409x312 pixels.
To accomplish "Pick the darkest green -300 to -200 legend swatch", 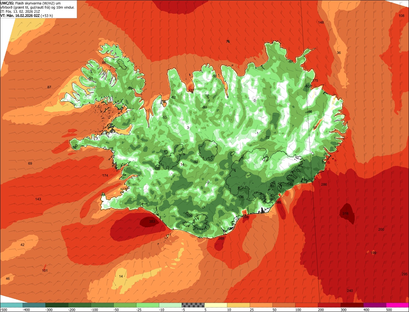I will click(57, 305).
